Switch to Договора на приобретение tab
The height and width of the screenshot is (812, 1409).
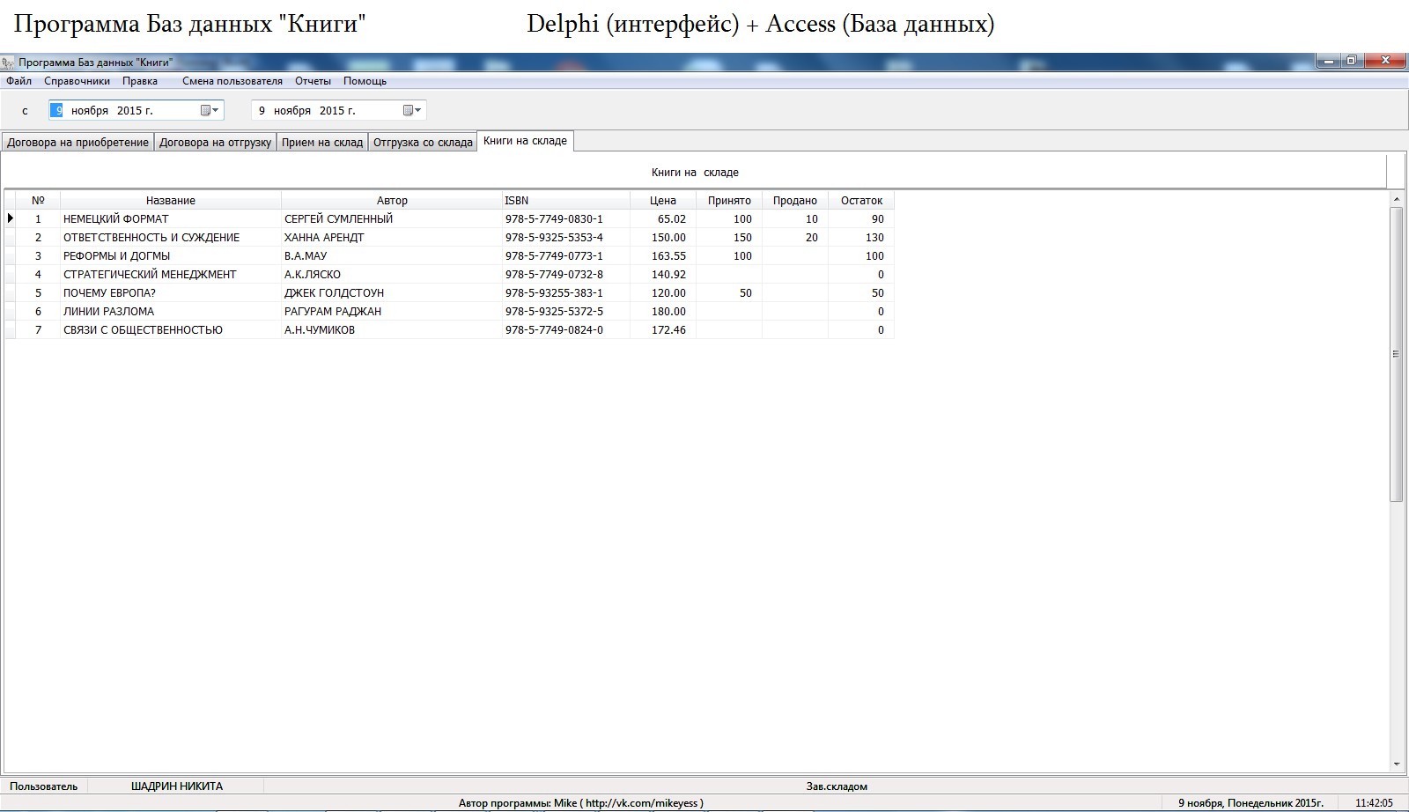point(77,142)
